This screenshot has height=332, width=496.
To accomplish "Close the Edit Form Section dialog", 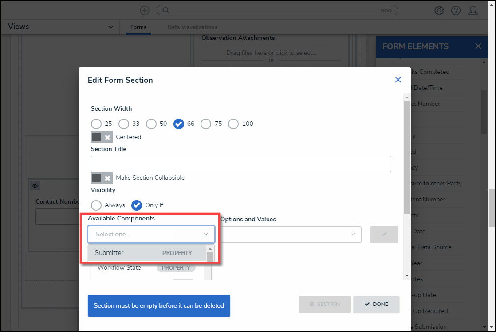I will [398, 80].
